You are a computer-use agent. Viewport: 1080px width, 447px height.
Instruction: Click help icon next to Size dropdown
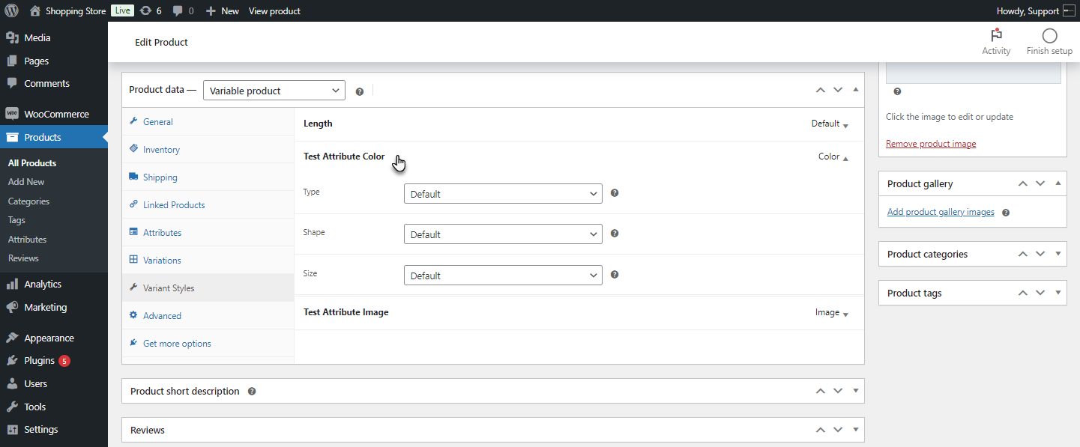click(615, 275)
